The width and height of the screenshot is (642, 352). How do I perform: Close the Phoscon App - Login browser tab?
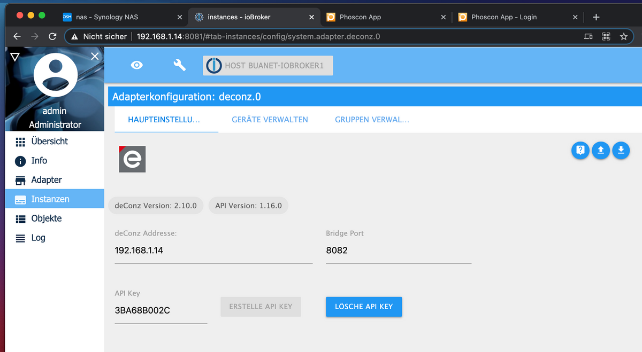point(575,17)
